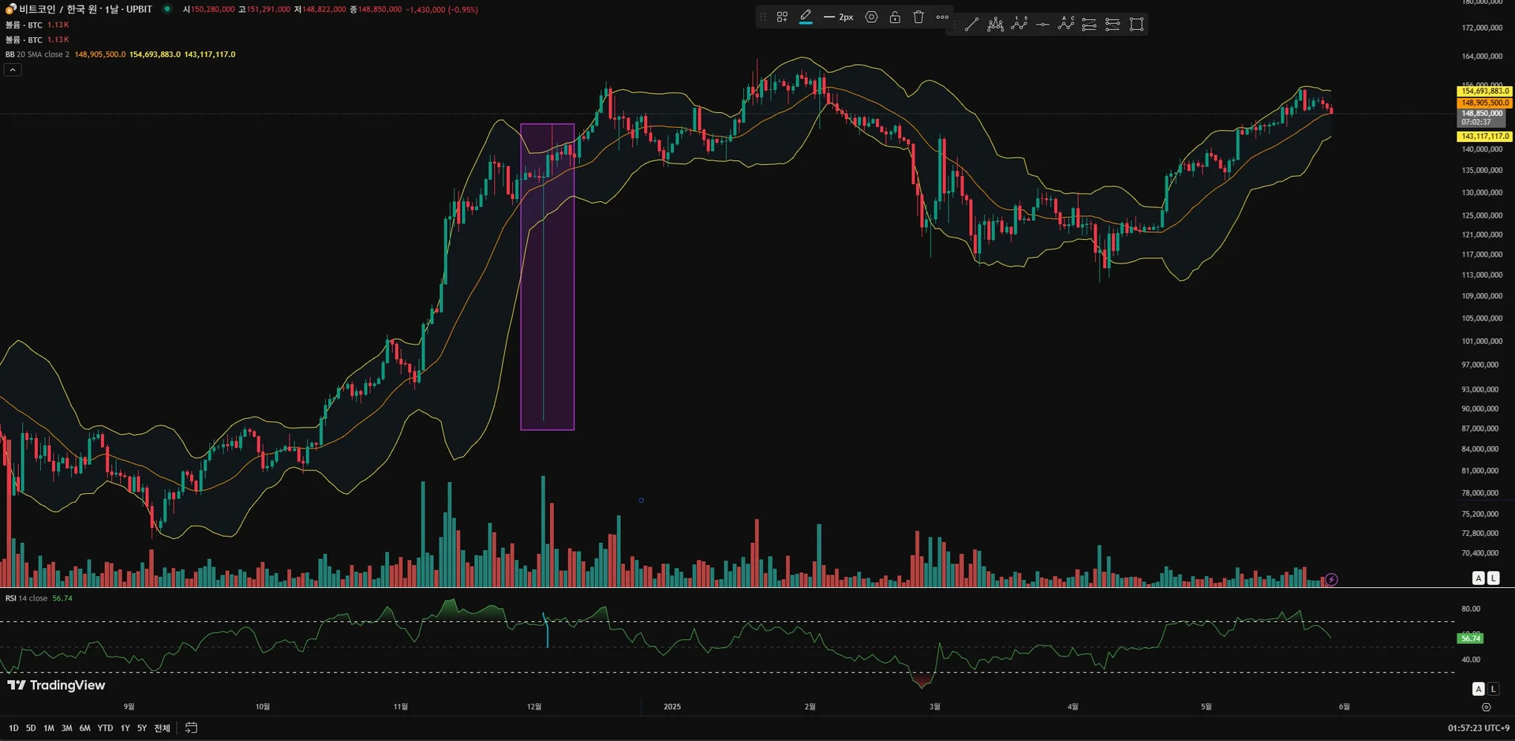
Task: Open the Go to date calendar icon
Action: click(191, 728)
